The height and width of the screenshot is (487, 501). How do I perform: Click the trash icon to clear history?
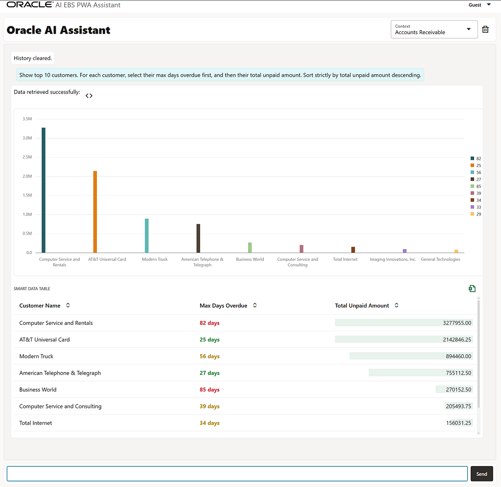pos(485,29)
